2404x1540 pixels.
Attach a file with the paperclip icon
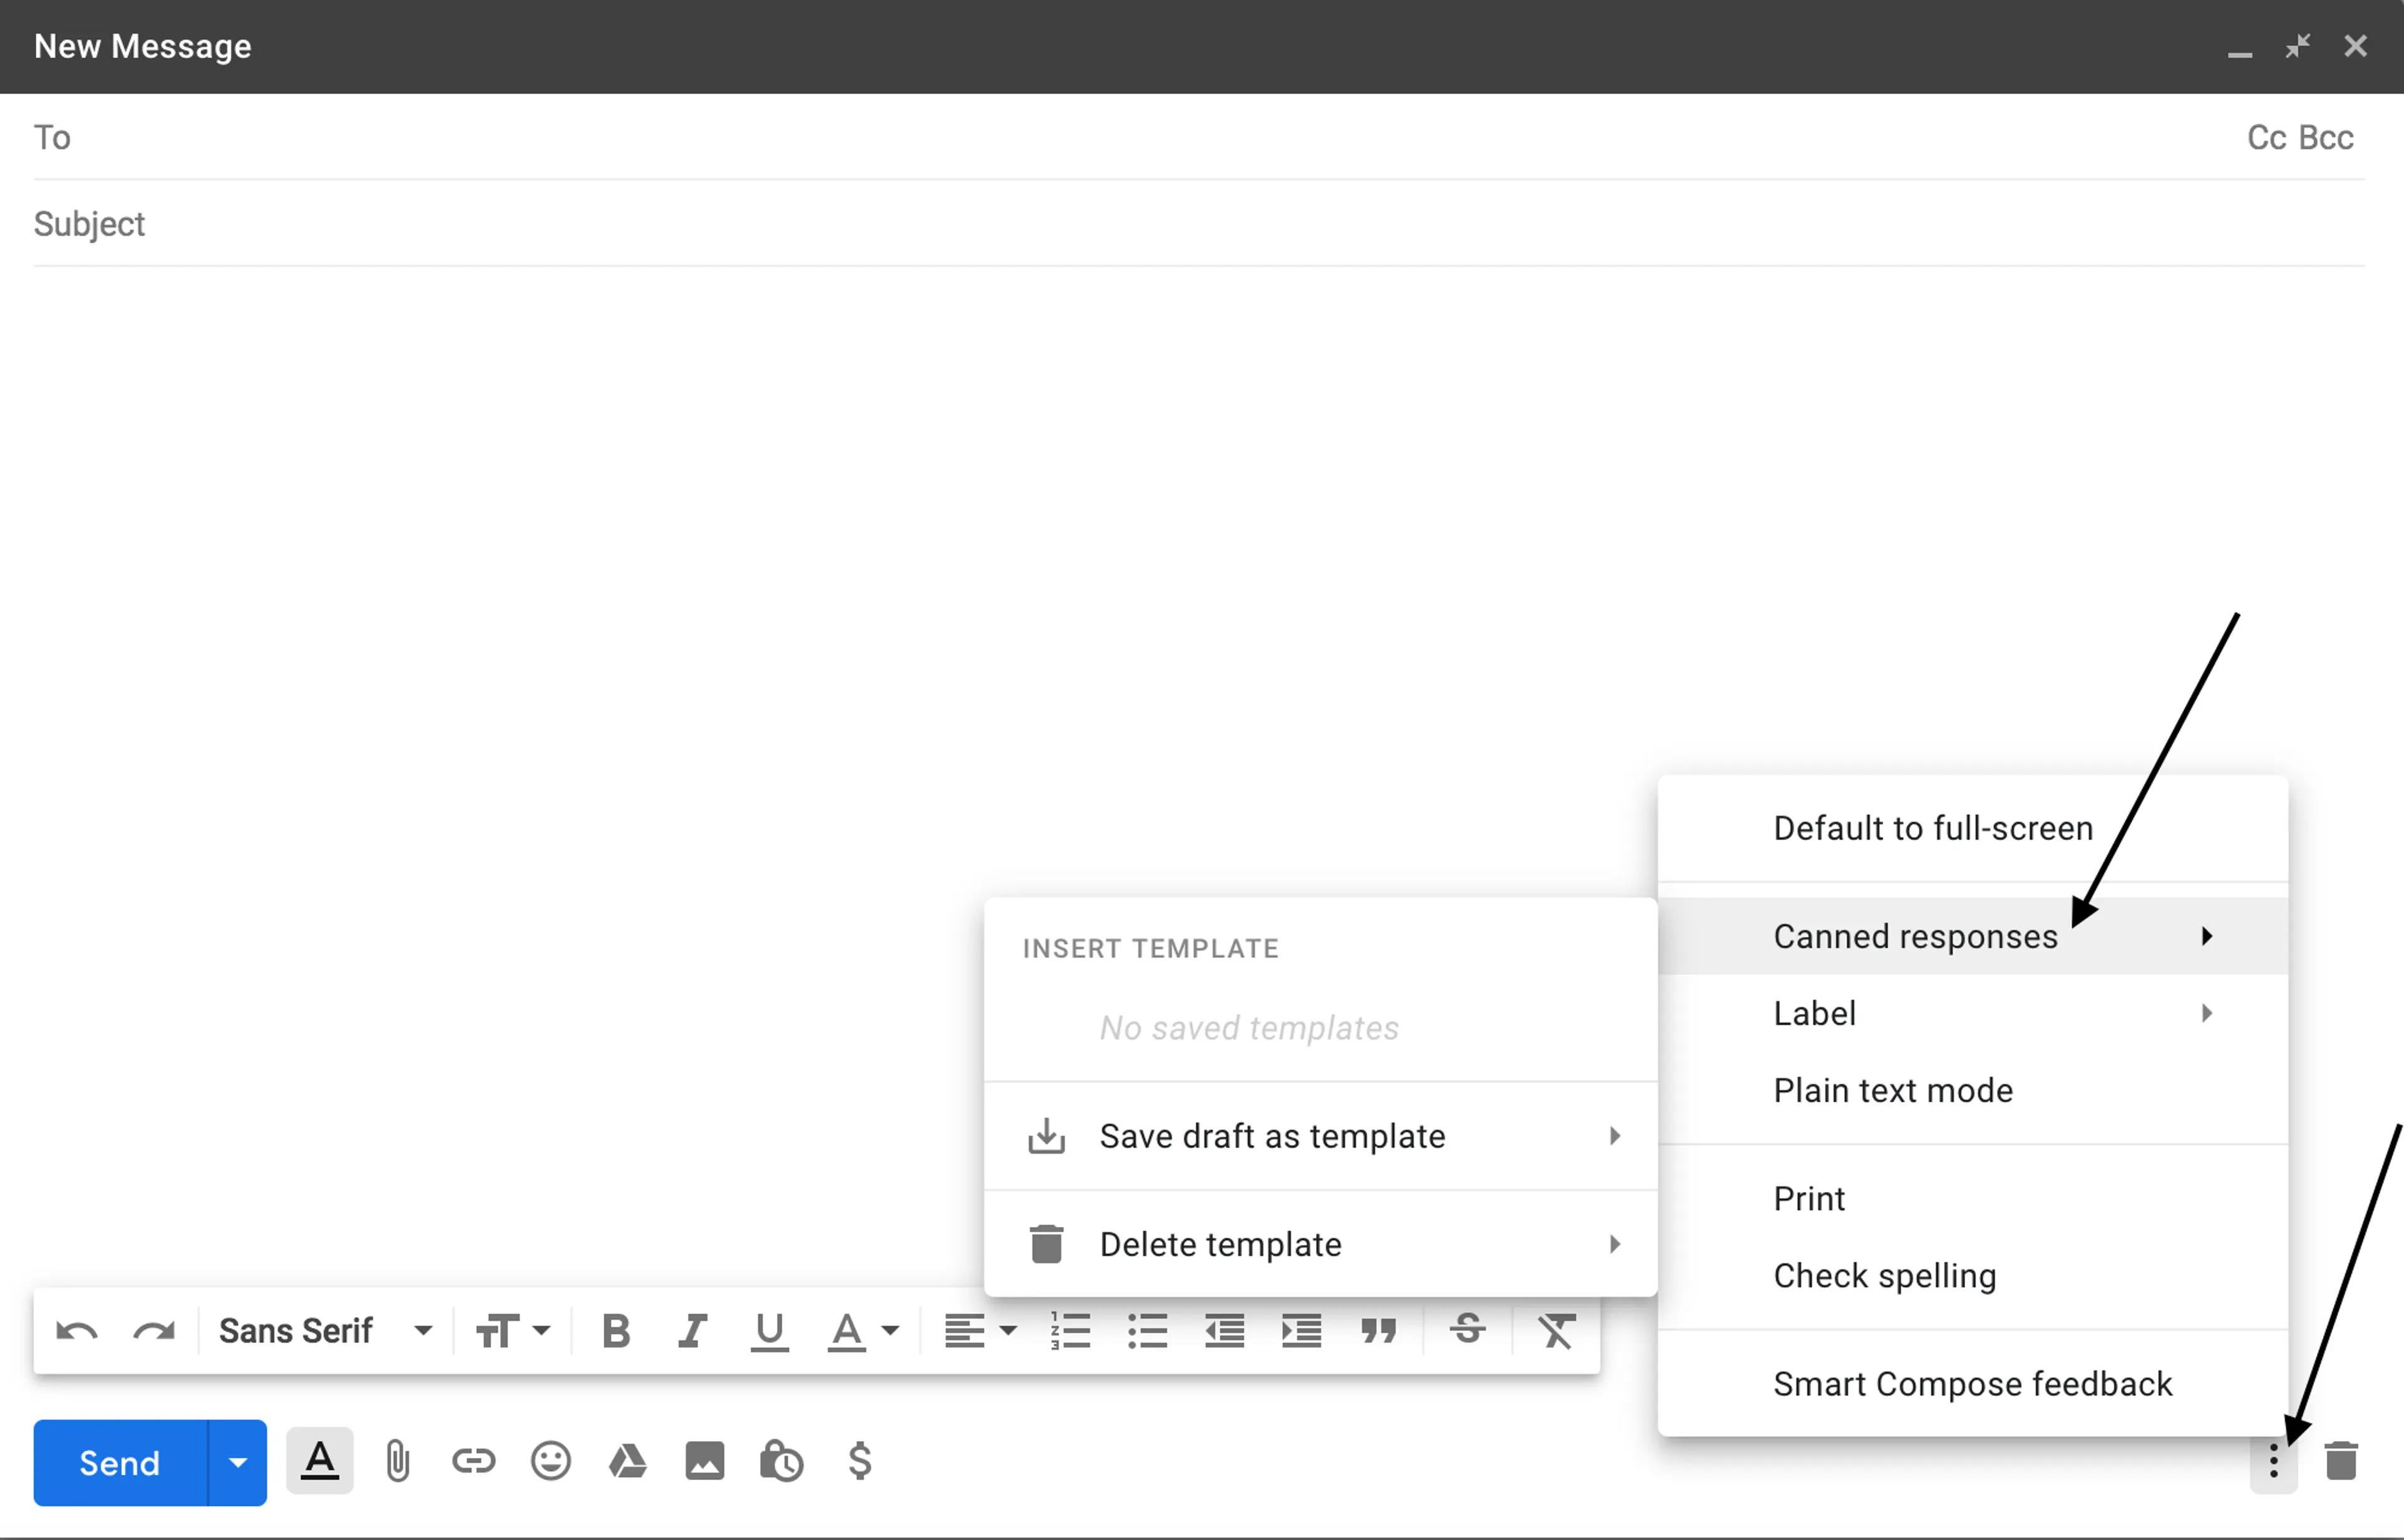[397, 1462]
